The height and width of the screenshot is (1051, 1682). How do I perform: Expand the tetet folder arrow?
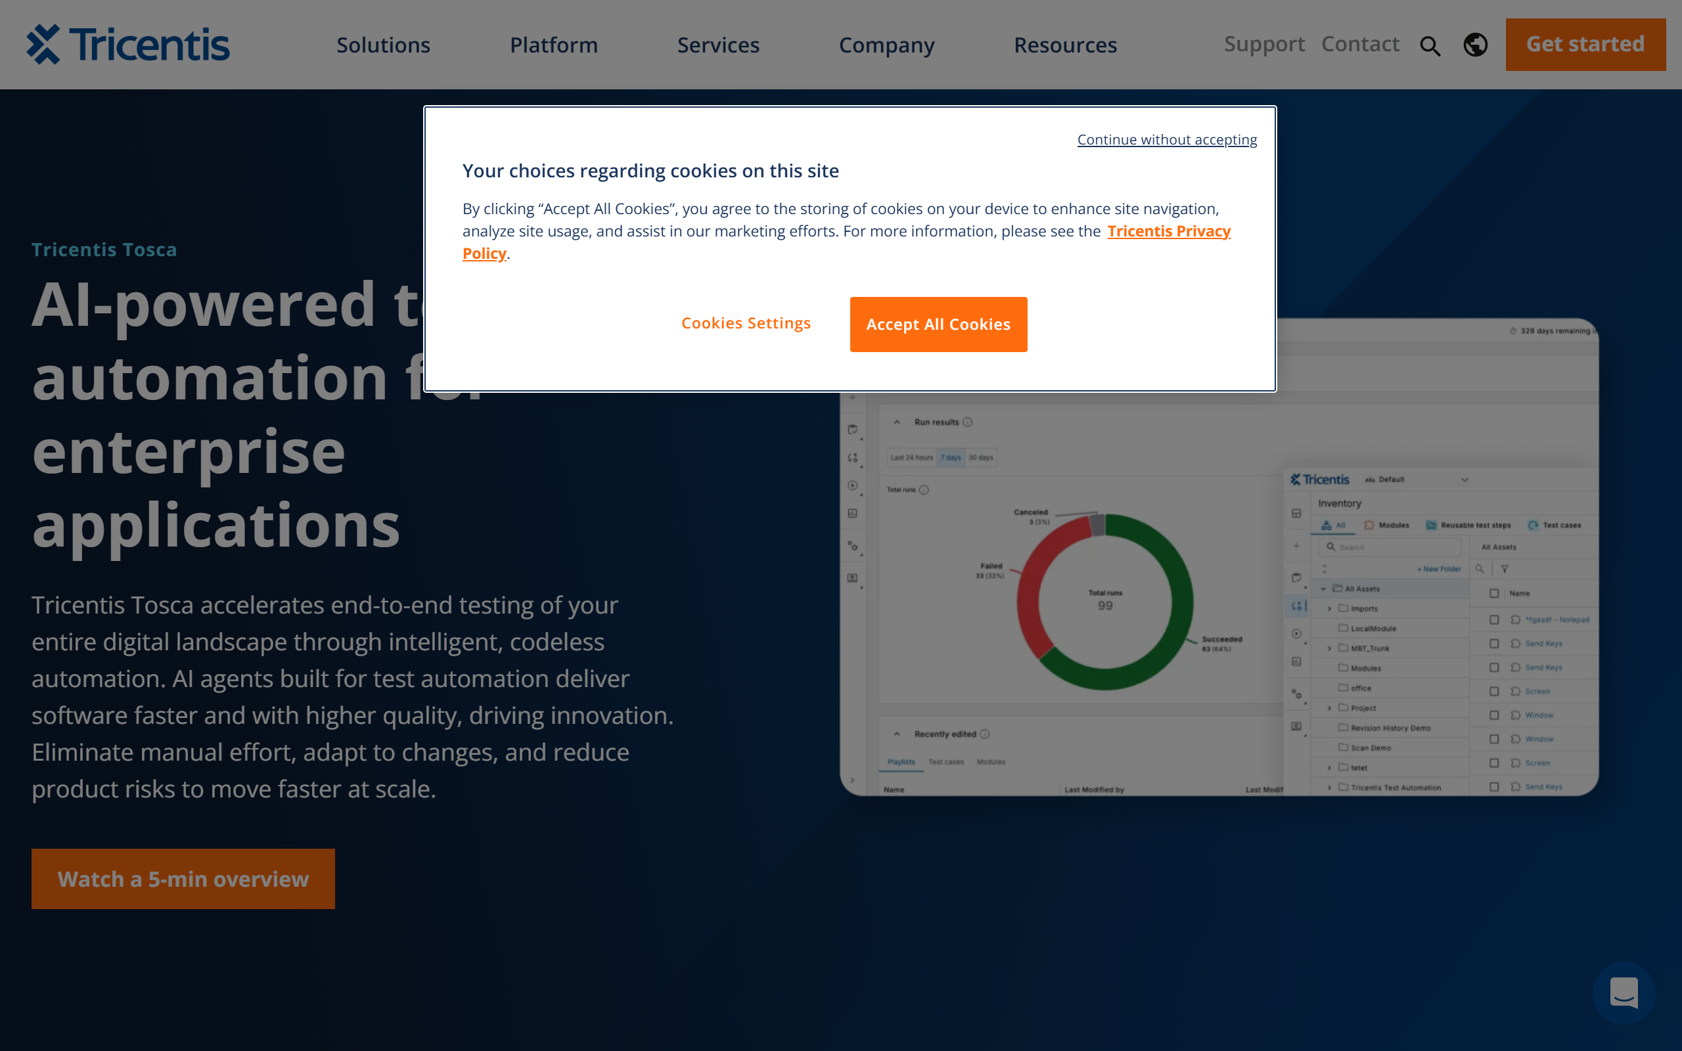pos(1330,768)
